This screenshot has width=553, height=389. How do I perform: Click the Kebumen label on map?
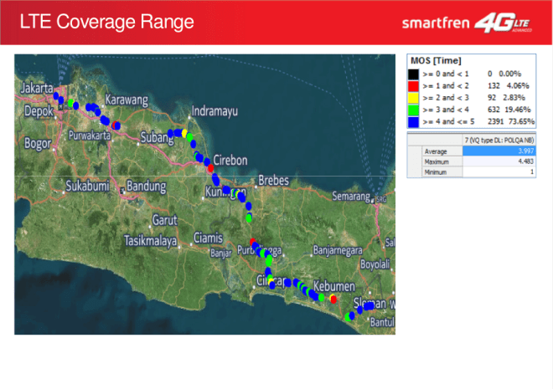(x=334, y=286)
